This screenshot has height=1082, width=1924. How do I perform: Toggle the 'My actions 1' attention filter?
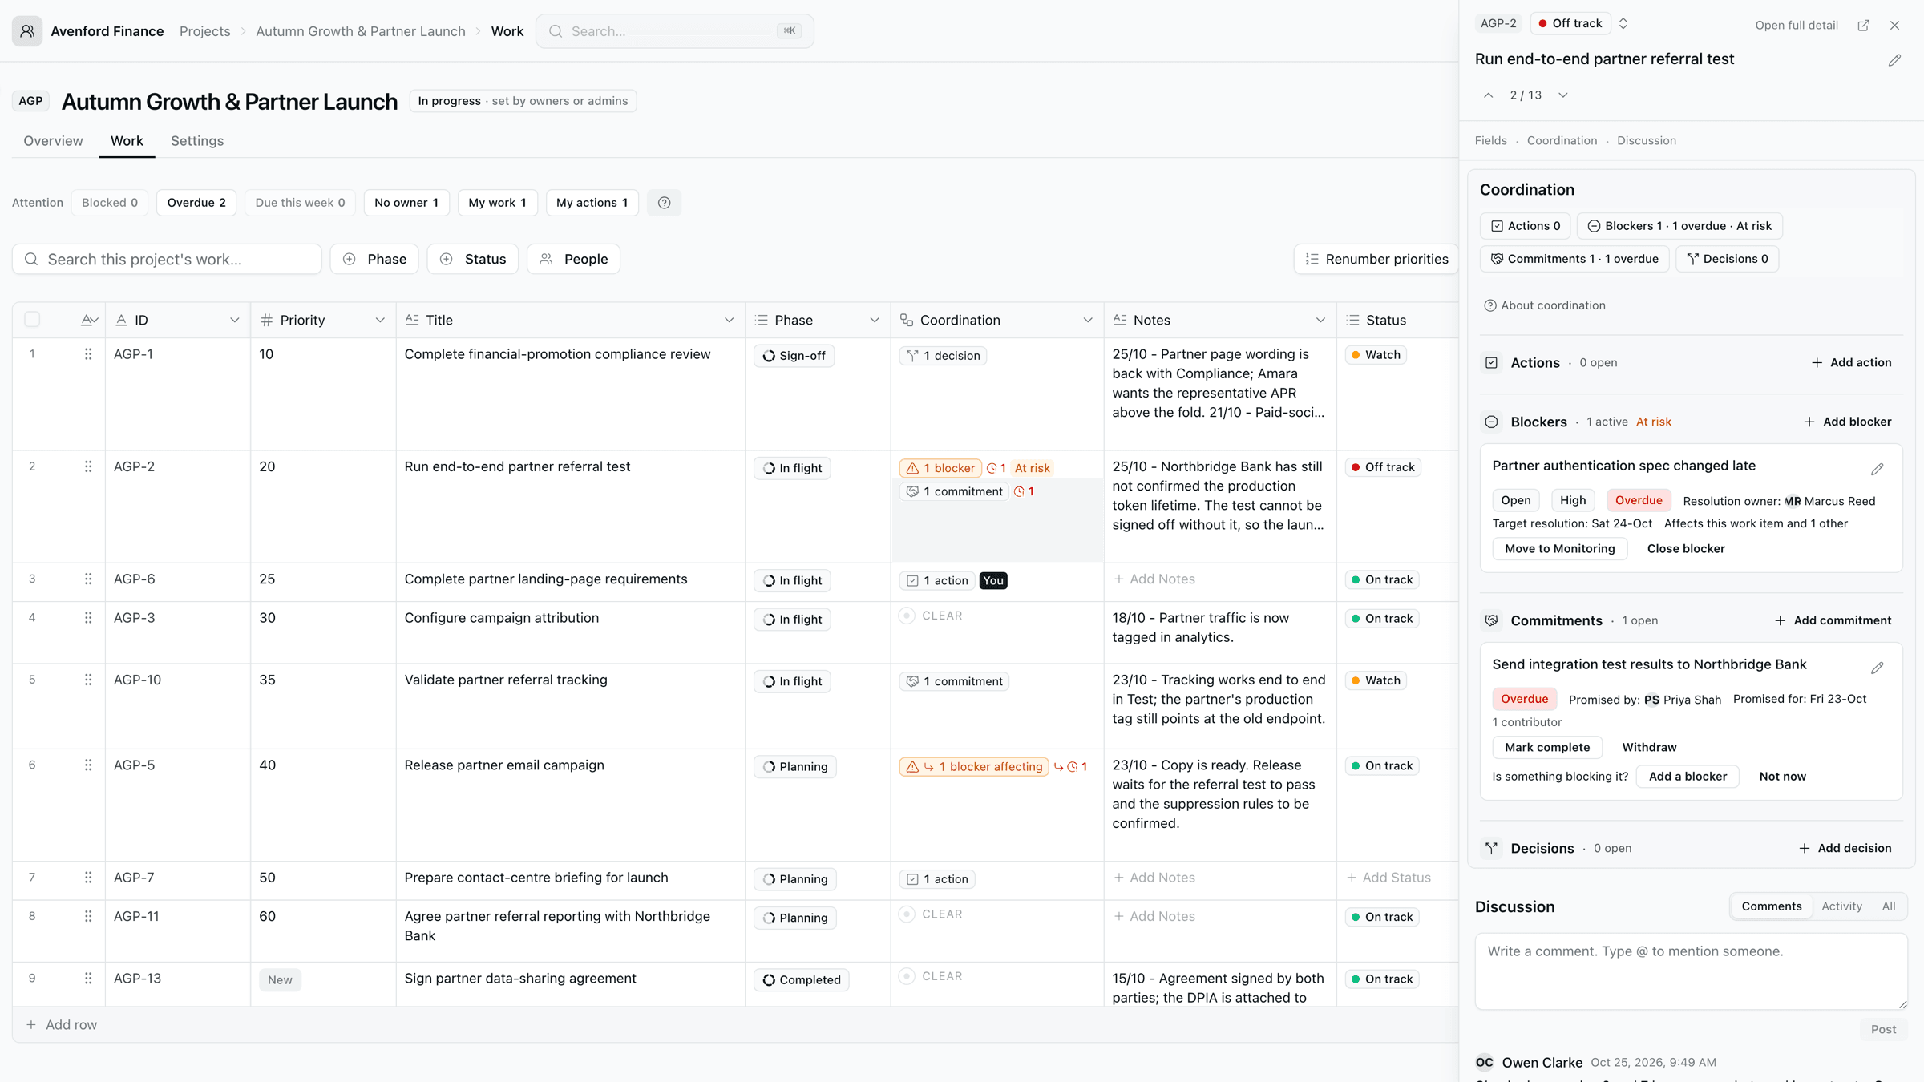click(x=592, y=203)
